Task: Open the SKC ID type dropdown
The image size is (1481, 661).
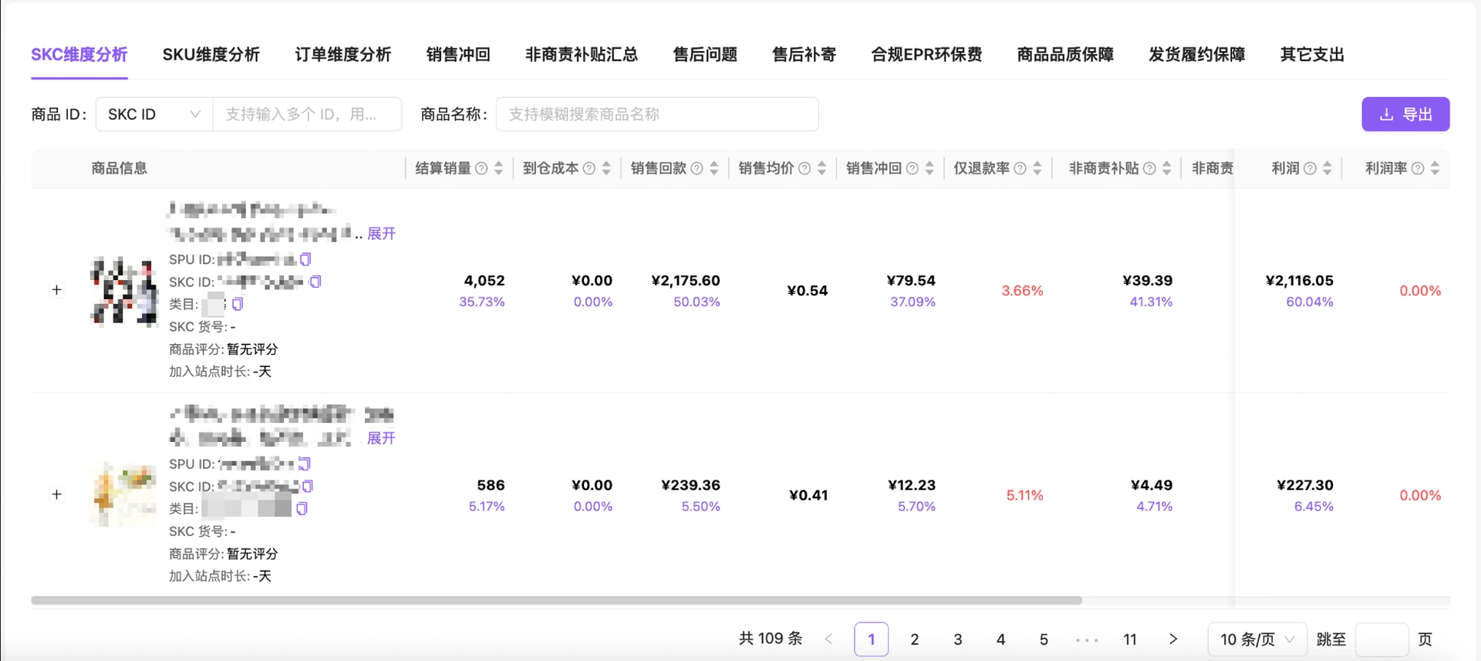Action: pos(154,114)
